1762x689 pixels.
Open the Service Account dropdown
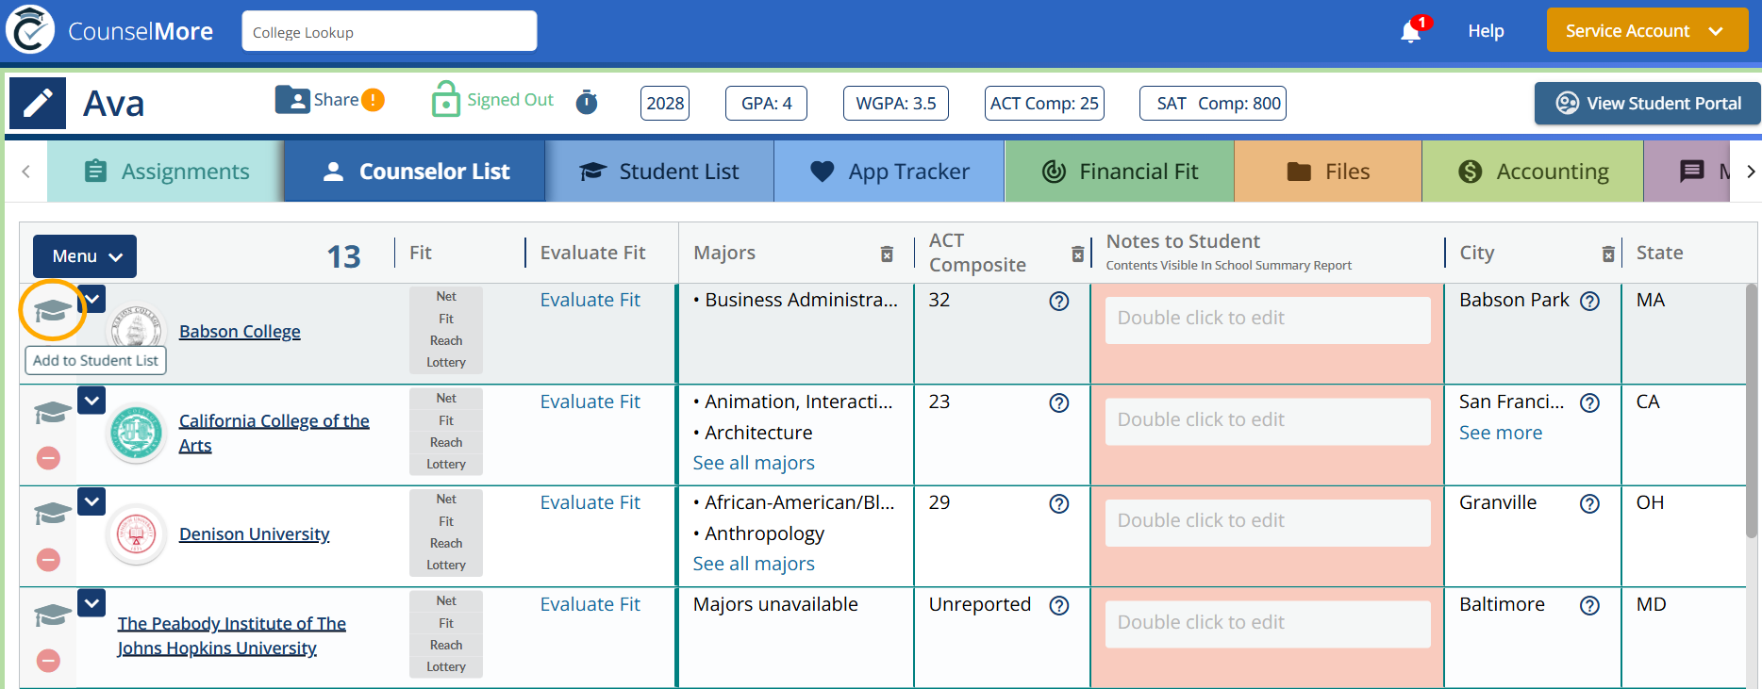coord(1647,30)
